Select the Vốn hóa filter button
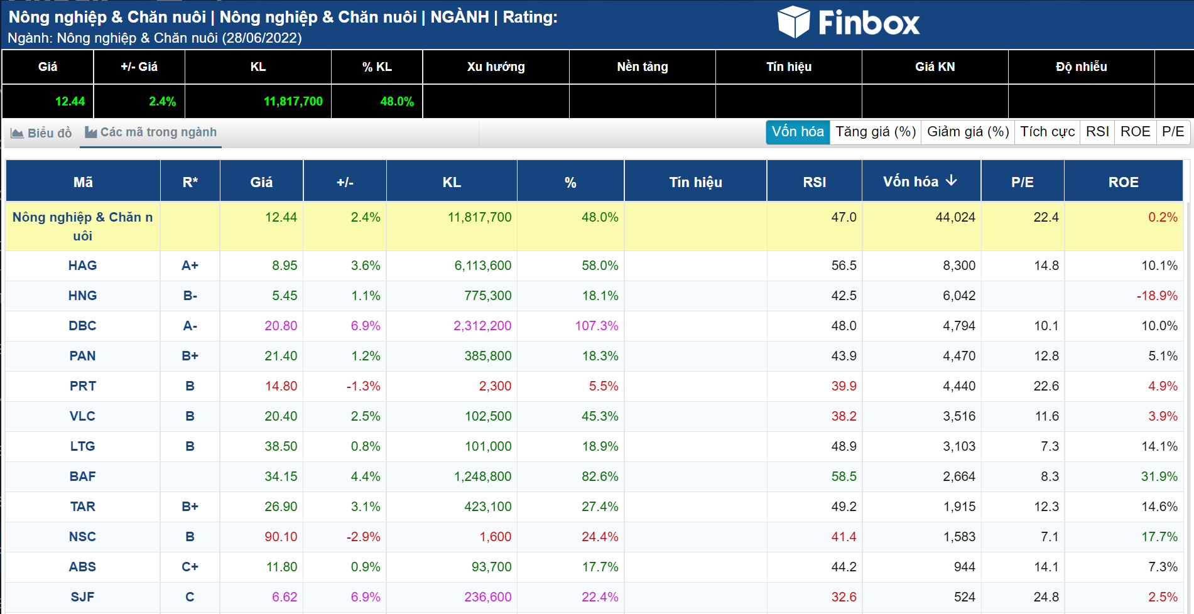This screenshot has height=614, width=1194. click(x=797, y=132)
